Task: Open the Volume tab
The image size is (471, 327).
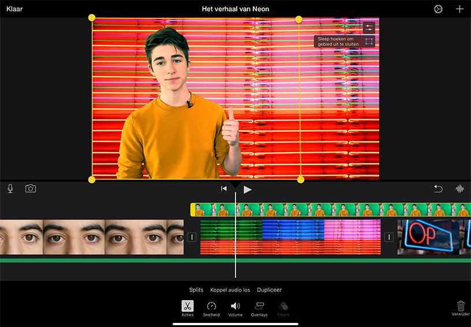Action: (x=235, y=309)
